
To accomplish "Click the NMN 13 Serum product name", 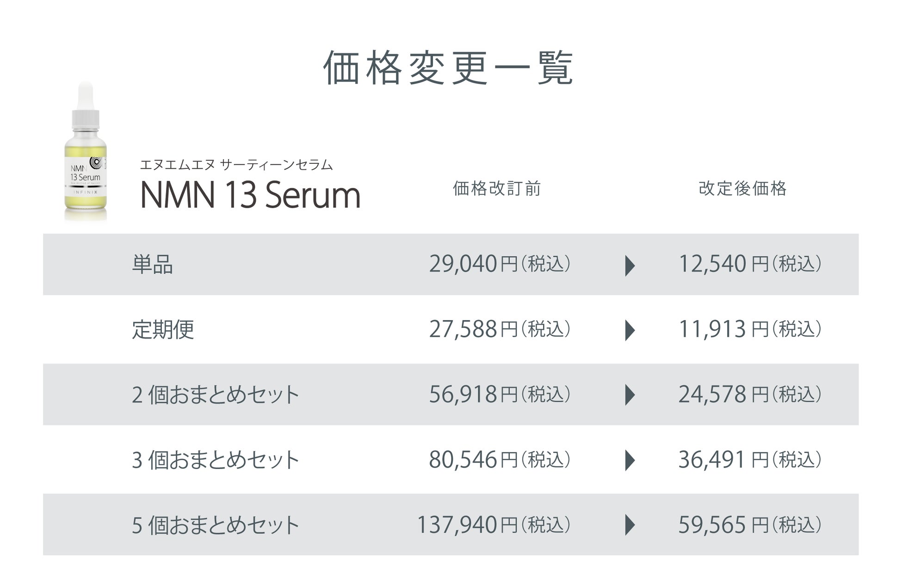I will click(250, 195).
